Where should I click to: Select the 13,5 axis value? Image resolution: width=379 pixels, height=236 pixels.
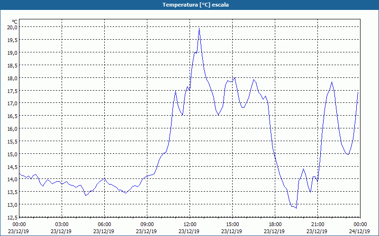[x=12, y=192]
